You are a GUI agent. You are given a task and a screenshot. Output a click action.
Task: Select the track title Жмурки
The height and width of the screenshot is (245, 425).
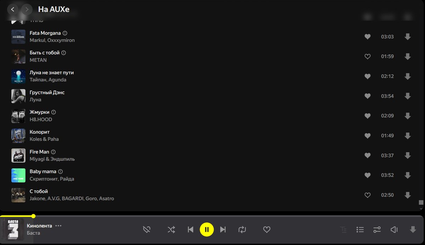tap(40, 112)
